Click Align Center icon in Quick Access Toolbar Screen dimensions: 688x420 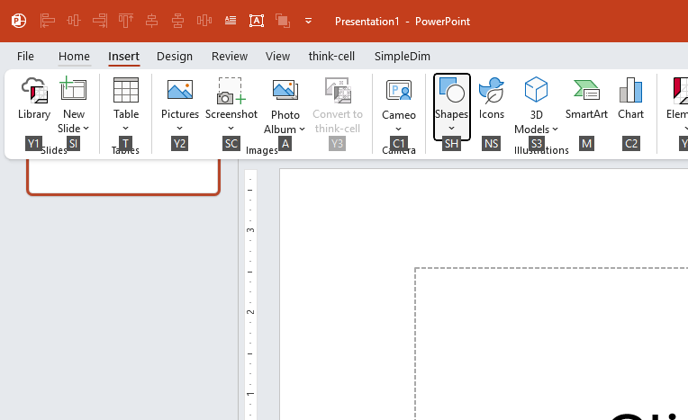coord(152,21)
